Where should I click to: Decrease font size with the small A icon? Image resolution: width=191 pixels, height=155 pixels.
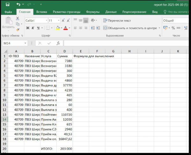click(x=68, y=20)
